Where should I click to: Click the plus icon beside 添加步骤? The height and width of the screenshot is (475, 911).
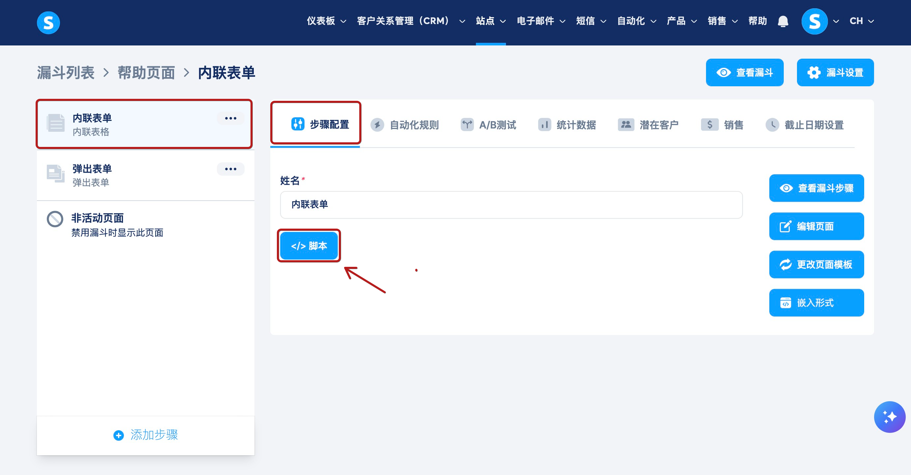tap(118, 435)
